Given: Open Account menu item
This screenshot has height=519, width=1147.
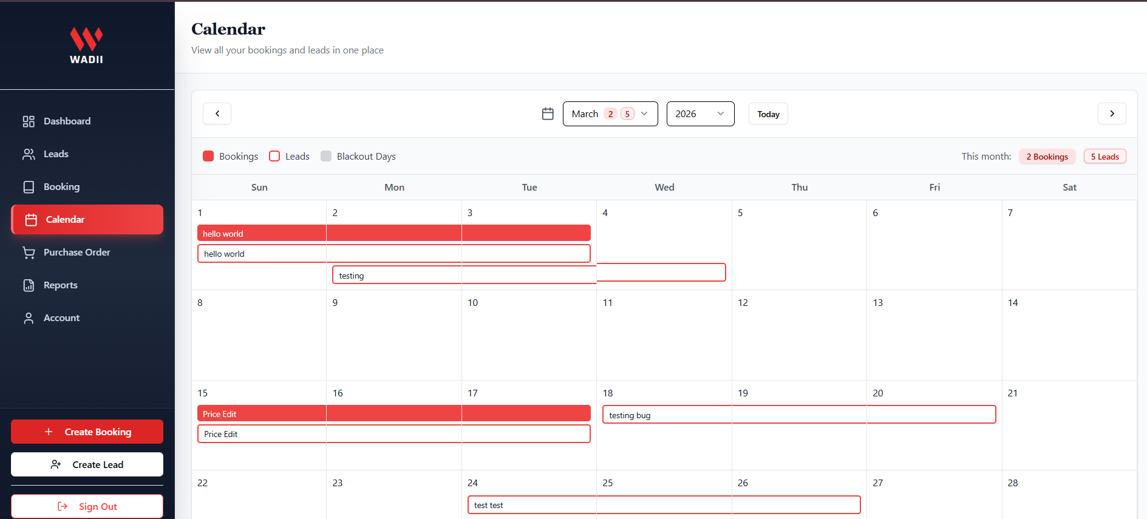Looking at the screenshot, I should pos(87,318).
